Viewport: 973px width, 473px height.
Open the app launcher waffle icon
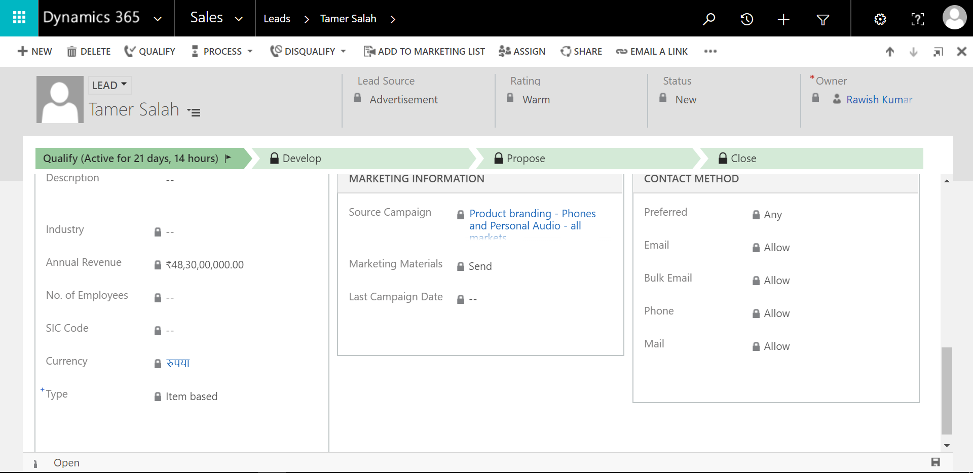click(19, 18)
